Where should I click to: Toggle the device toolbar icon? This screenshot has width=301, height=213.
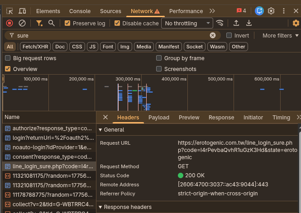pos(22,11)
